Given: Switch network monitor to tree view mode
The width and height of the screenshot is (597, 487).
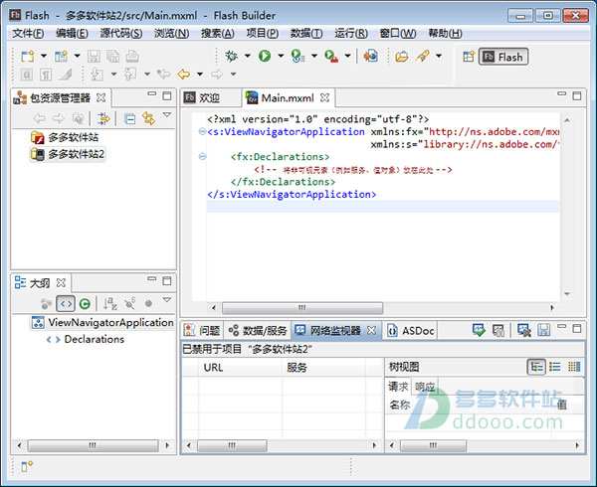Looking at the screenshot, I should (x=537, y=367).
